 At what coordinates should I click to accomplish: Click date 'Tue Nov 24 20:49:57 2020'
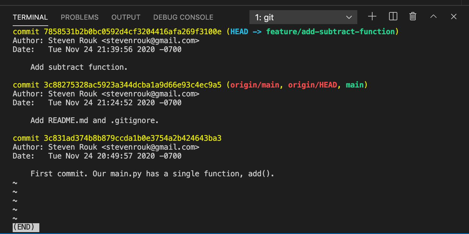(x=102, y=156)
